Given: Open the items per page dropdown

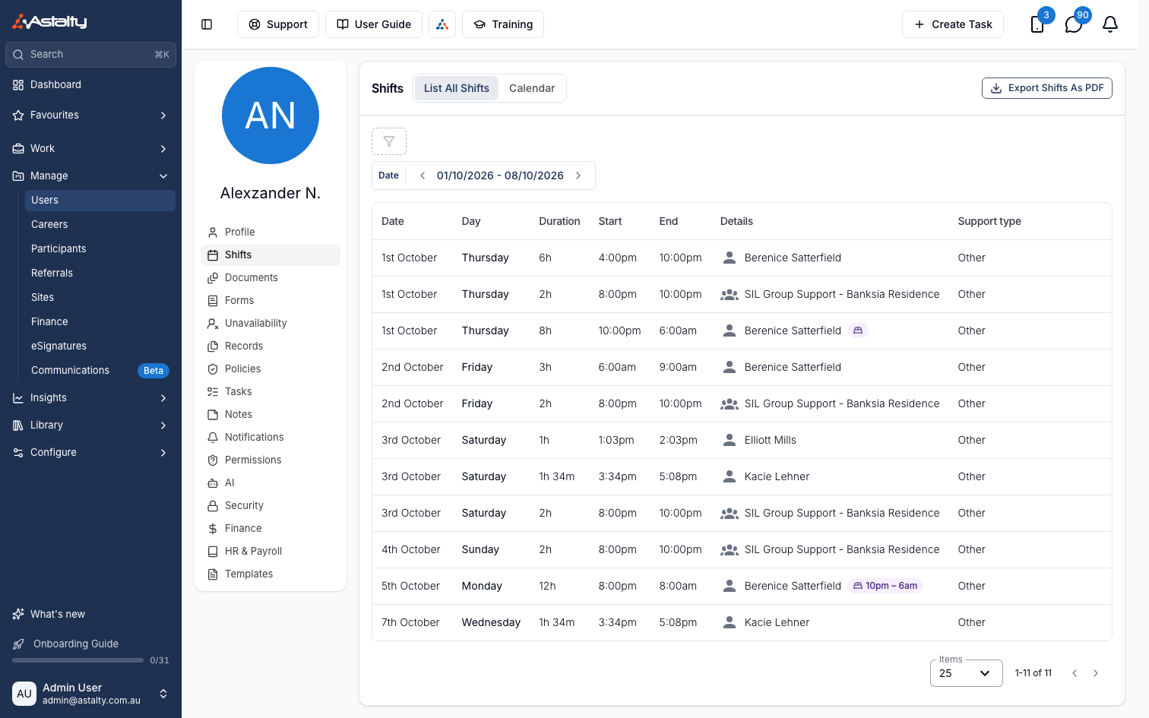Looking at the screenshot, I should (967, 673).
